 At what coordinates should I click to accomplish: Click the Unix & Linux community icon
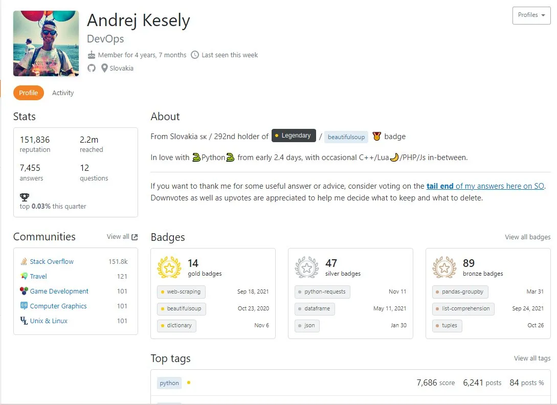coord(24,321)
